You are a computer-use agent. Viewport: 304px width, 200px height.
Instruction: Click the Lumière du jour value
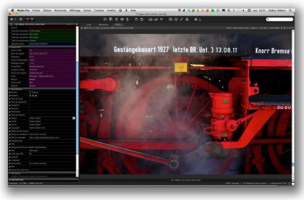(x=36, y=73)
